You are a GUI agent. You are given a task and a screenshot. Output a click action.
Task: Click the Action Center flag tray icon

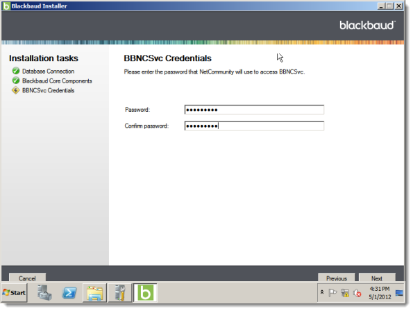(x=332, y=293)
